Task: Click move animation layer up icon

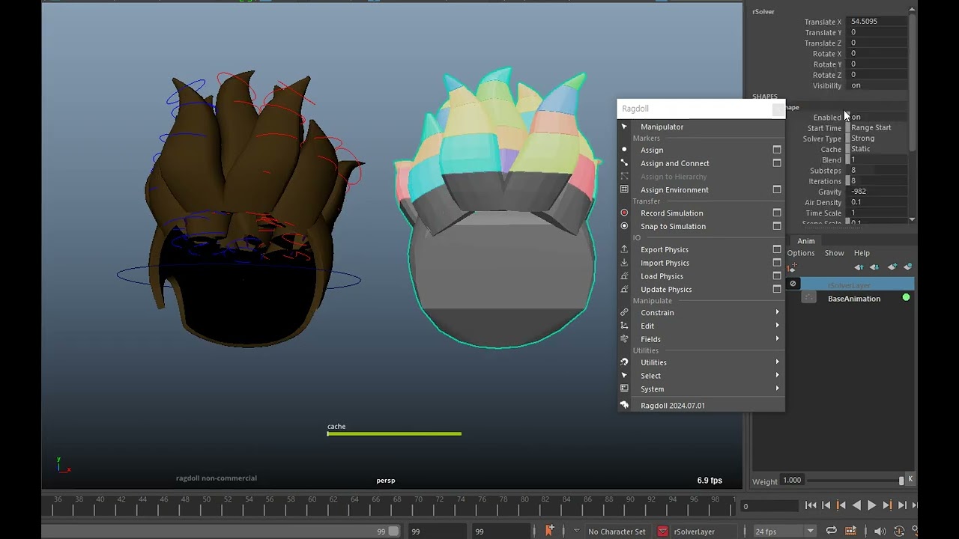Action: [859, 267]
